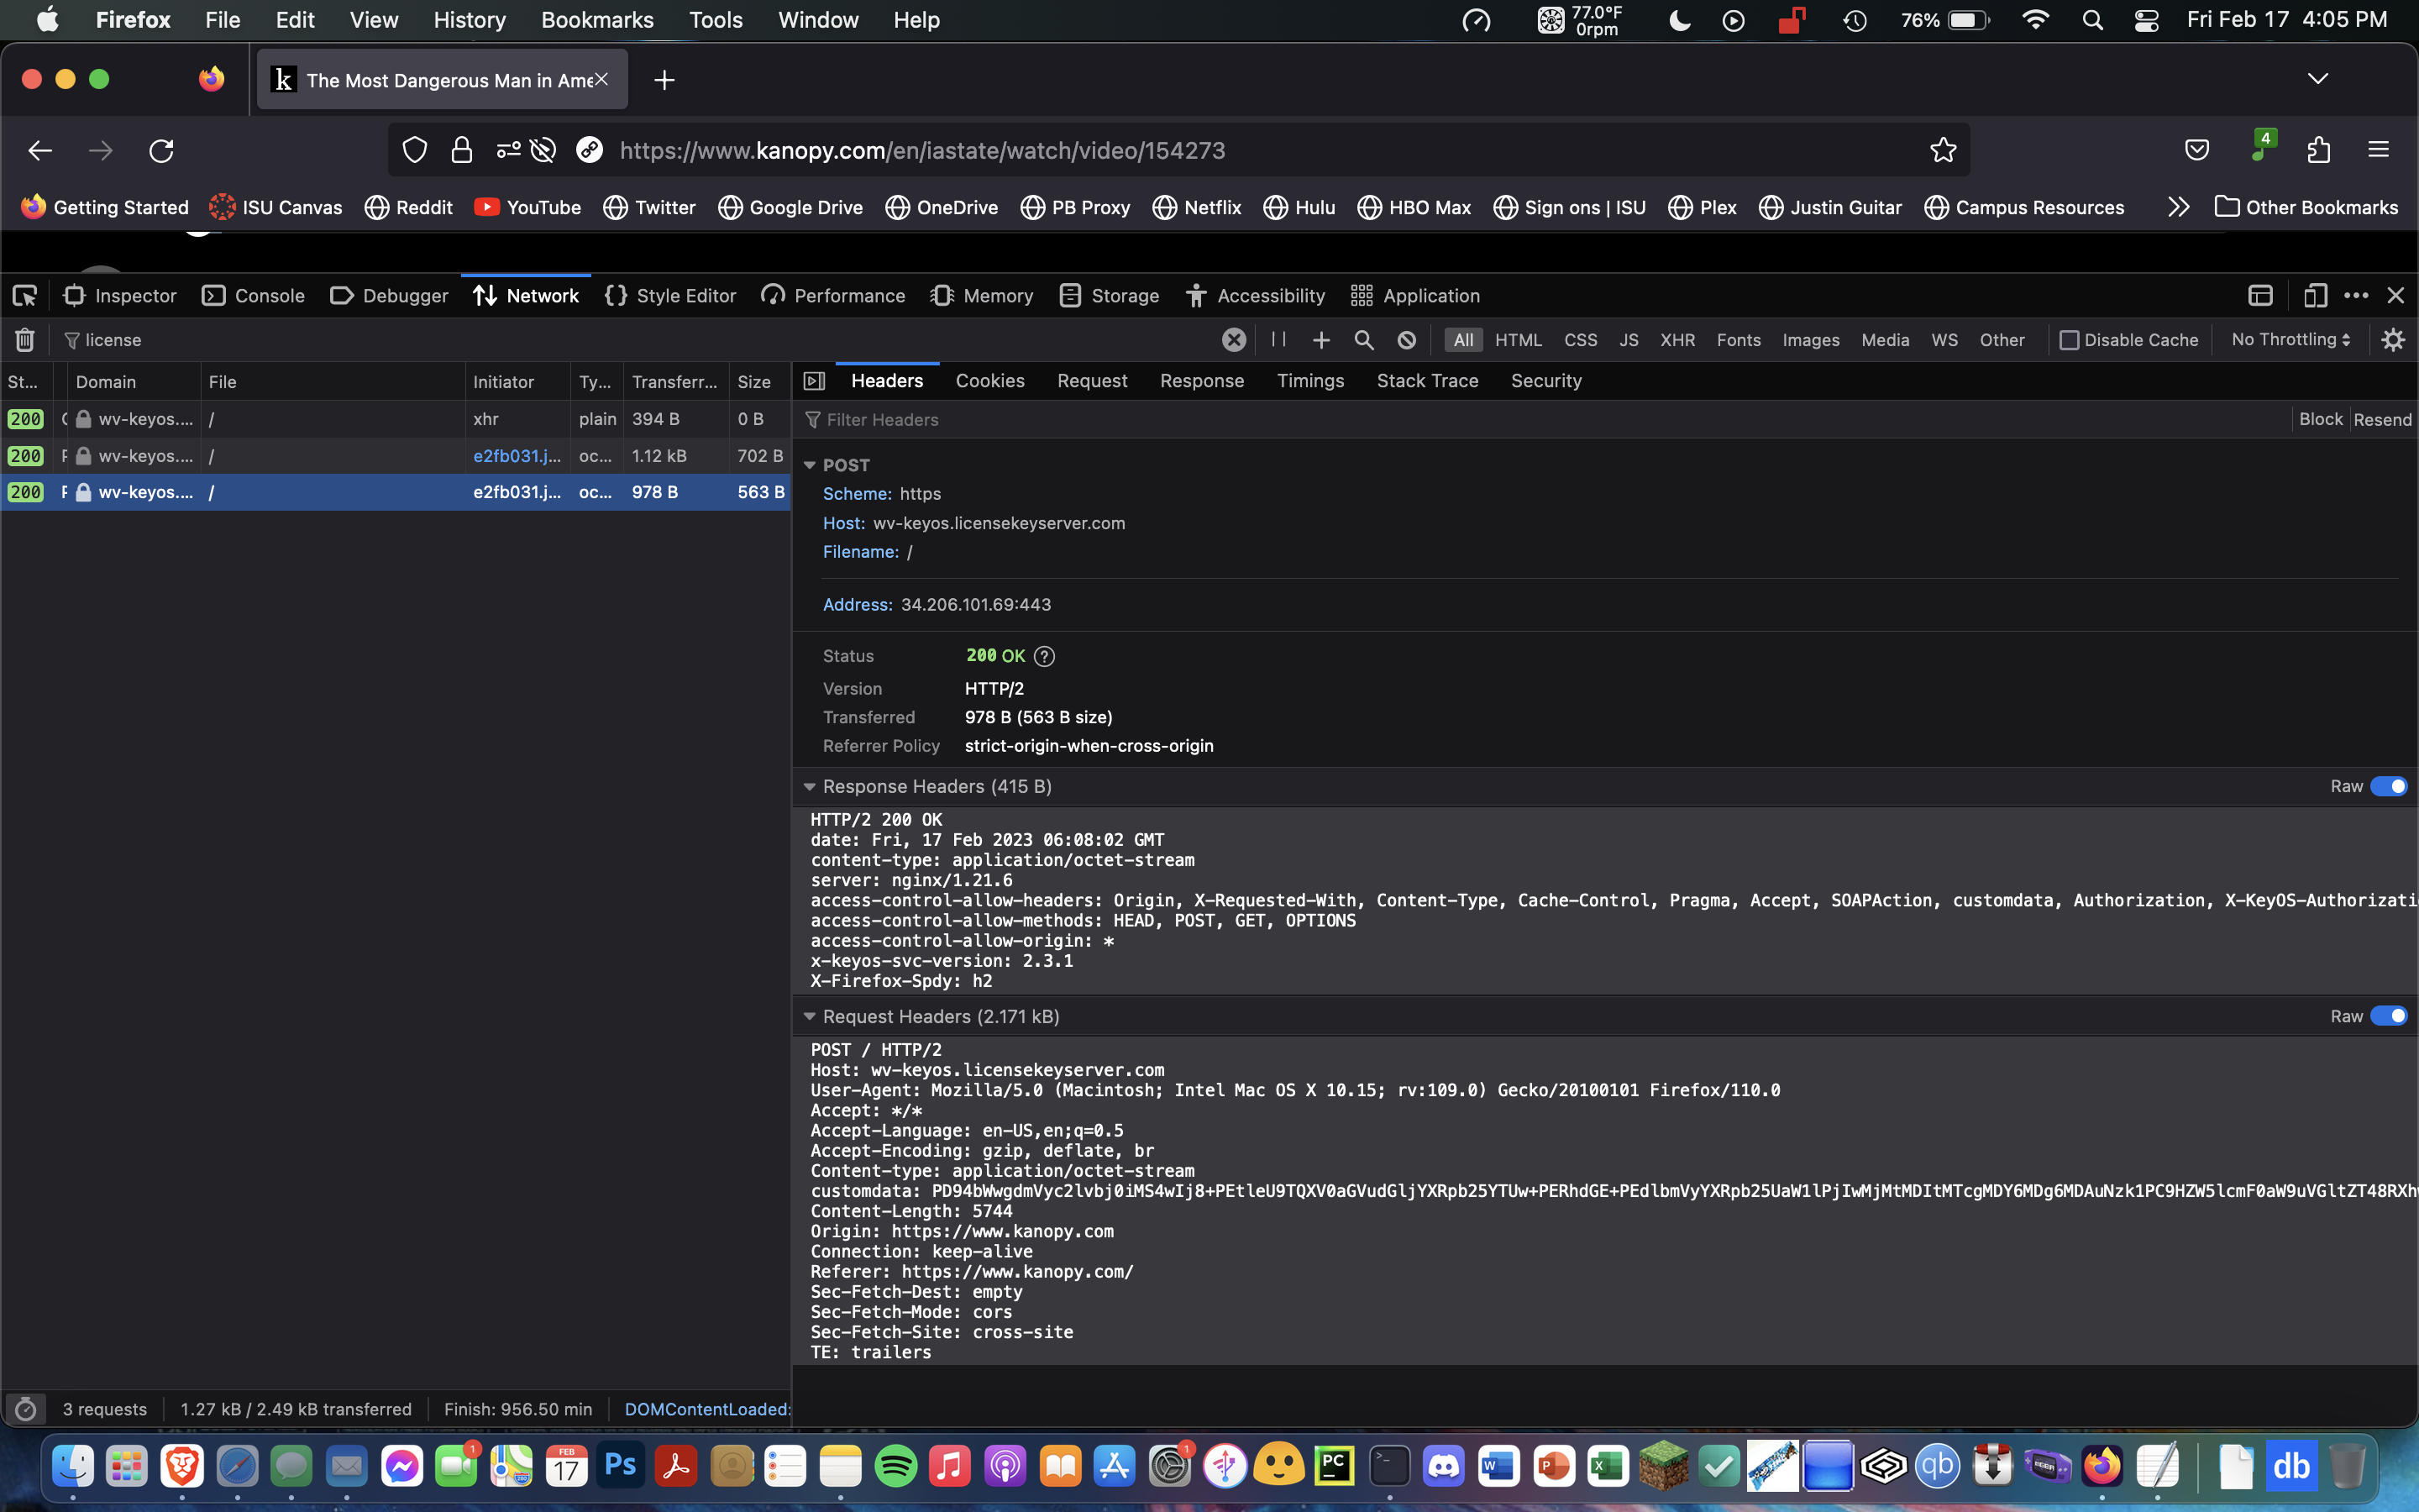Switch to the Cookies tab
2419x1512 pixels.
pyautogui.click(x=989, y=381)
